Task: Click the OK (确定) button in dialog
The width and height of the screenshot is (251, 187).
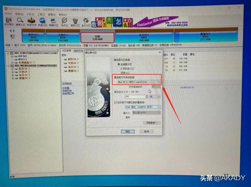Action: coord(128,131)
